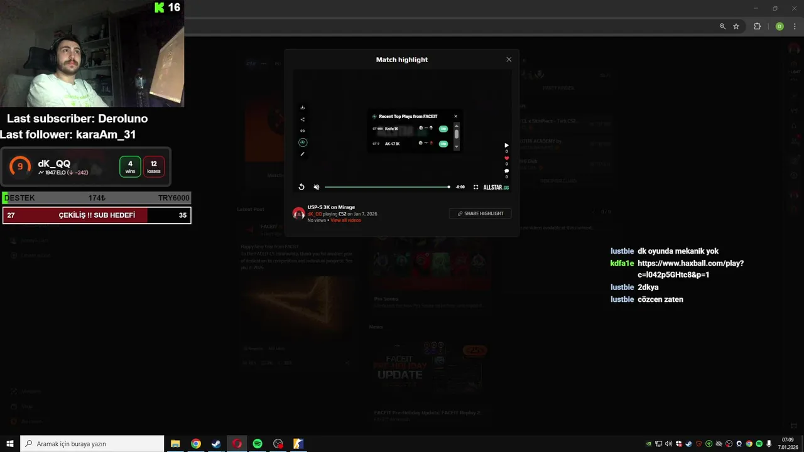Download the highlight via the download icon
This screenshot has height=452, width=804.
click(x=302, y=107)
